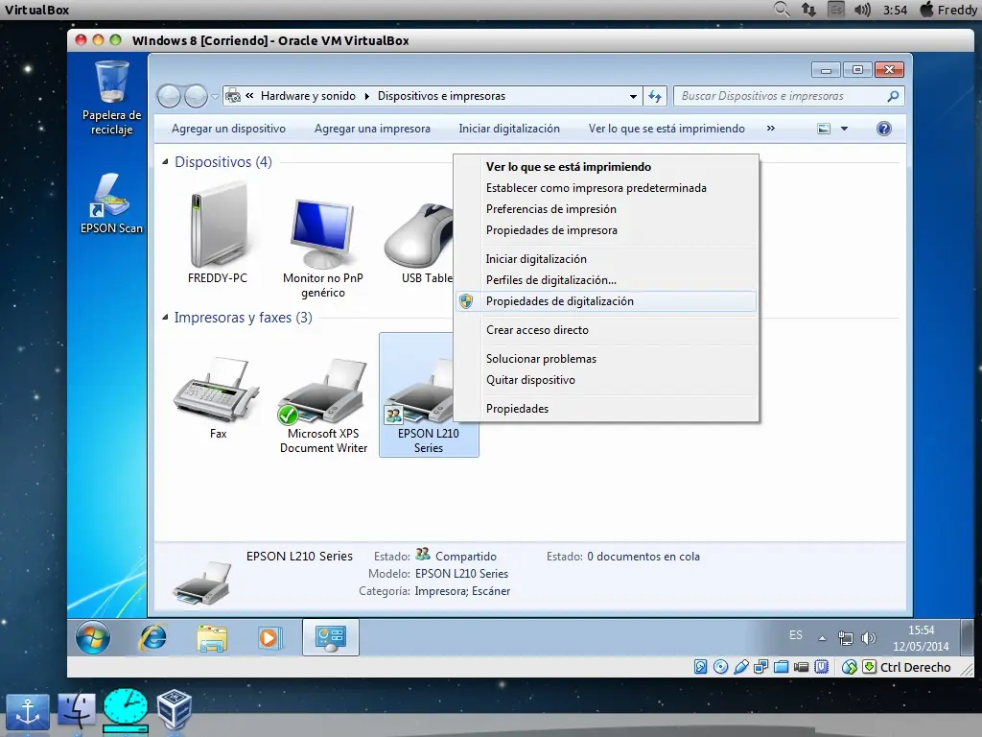
Task: Click VirtualBox USB status icon
Action: point(741,667)
